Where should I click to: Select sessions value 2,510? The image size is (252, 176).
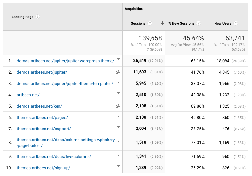(141, 94)
